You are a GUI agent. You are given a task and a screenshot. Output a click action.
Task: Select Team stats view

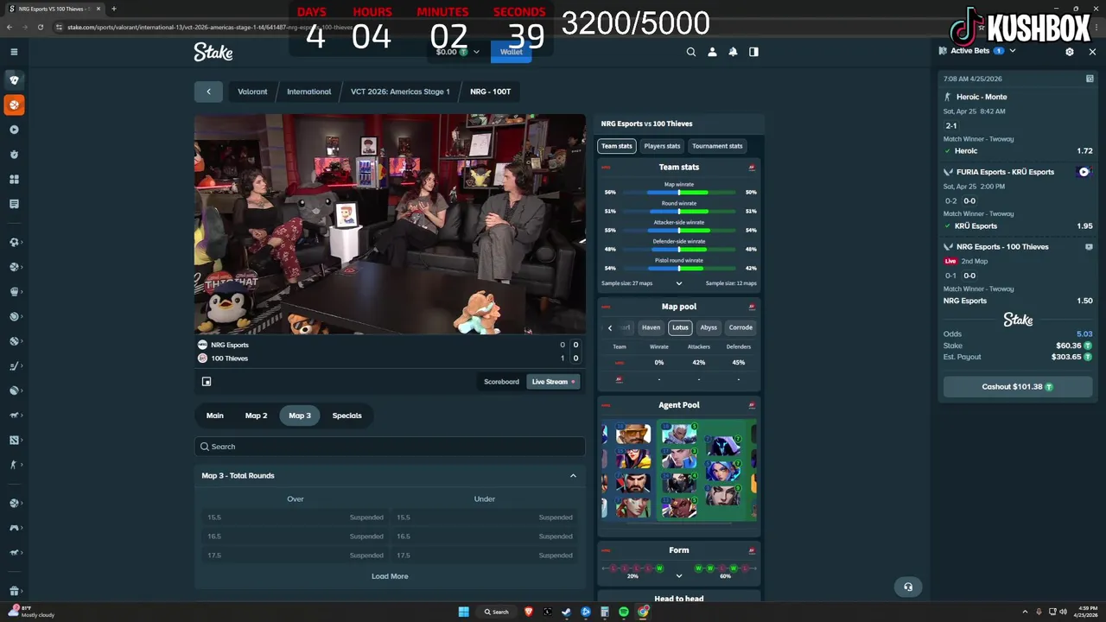(617, 146)
